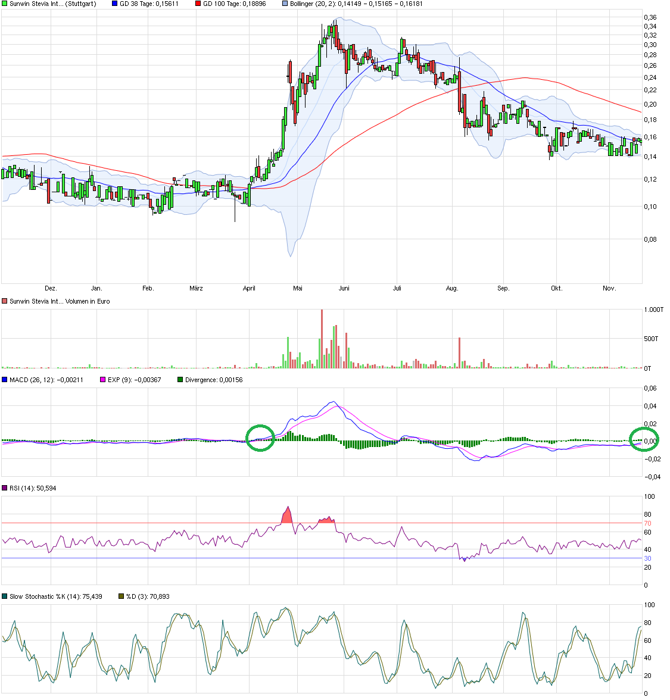
Task: Select the 'GD 100 Tage: 0,18896' legend text
Action: pos(235,4)
